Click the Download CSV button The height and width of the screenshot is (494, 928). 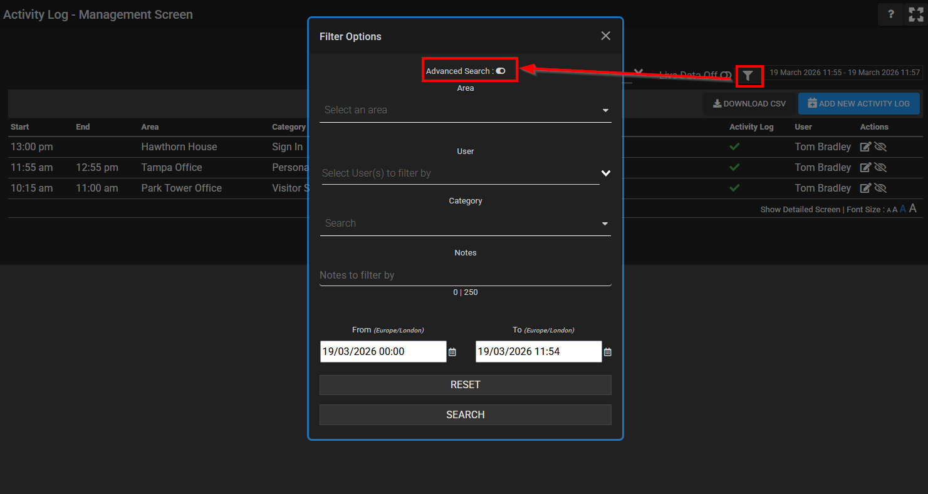coord(749,104)
